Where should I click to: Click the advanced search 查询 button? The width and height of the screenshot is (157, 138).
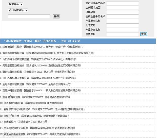point(144,34)
